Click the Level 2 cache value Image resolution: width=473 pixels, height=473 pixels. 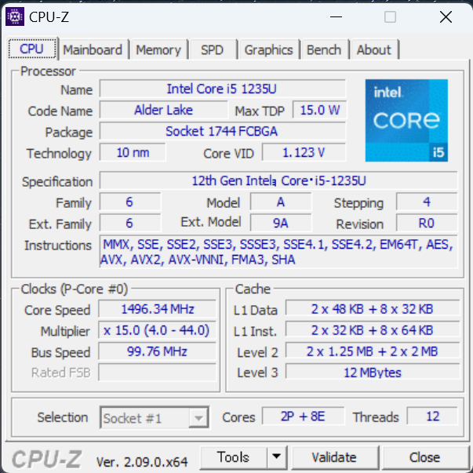click(x=373, y=351)
